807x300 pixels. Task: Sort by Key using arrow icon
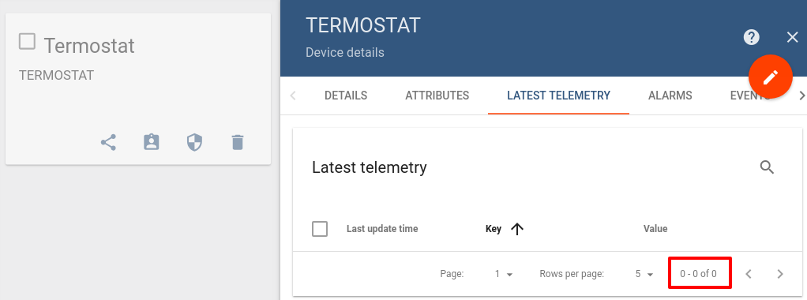pyautogui.click(x=517, y=229)
